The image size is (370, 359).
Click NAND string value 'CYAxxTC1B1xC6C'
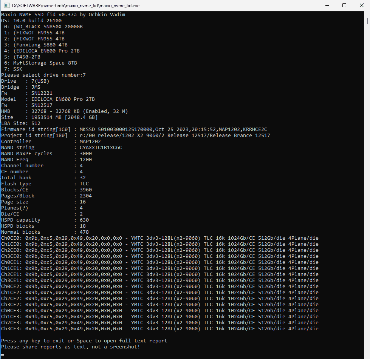coord(101,148)
